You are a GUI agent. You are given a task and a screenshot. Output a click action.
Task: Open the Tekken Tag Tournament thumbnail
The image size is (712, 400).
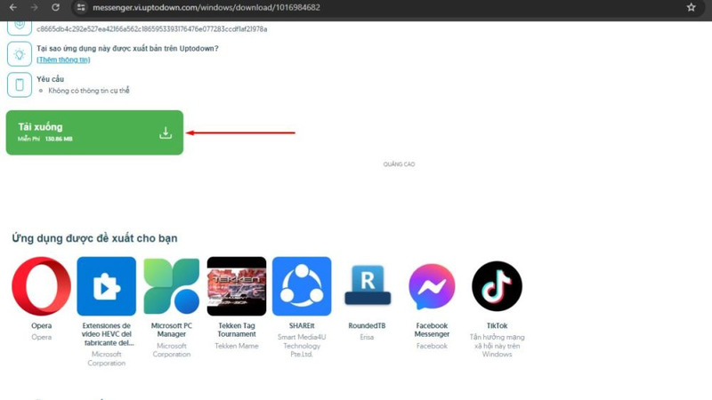tap(237, 286)
